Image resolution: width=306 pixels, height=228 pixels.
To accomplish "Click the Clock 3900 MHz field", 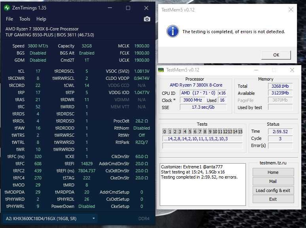I will [193, 100].
